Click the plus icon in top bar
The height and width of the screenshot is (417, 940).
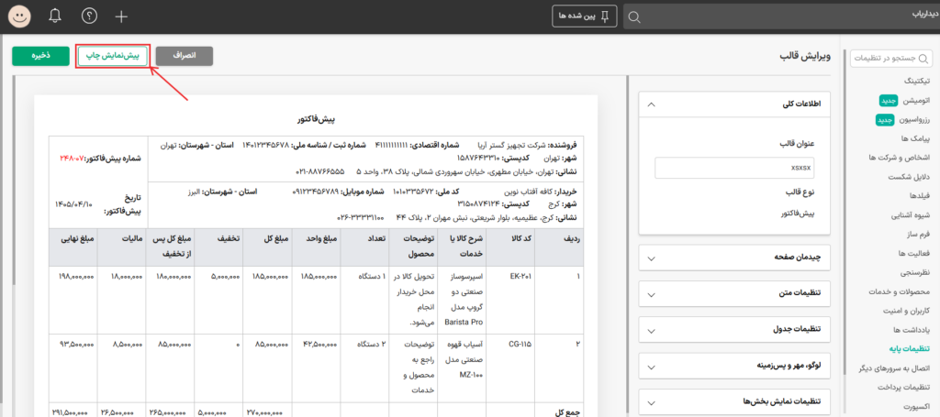(x=122, y=16)
